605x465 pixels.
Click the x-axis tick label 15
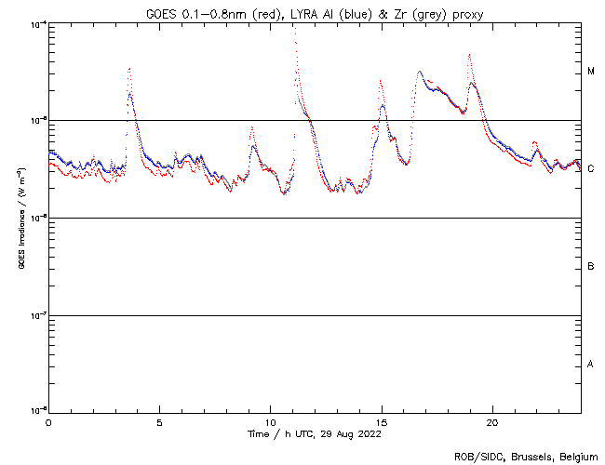pyautogui.click(x=382, y=422)
